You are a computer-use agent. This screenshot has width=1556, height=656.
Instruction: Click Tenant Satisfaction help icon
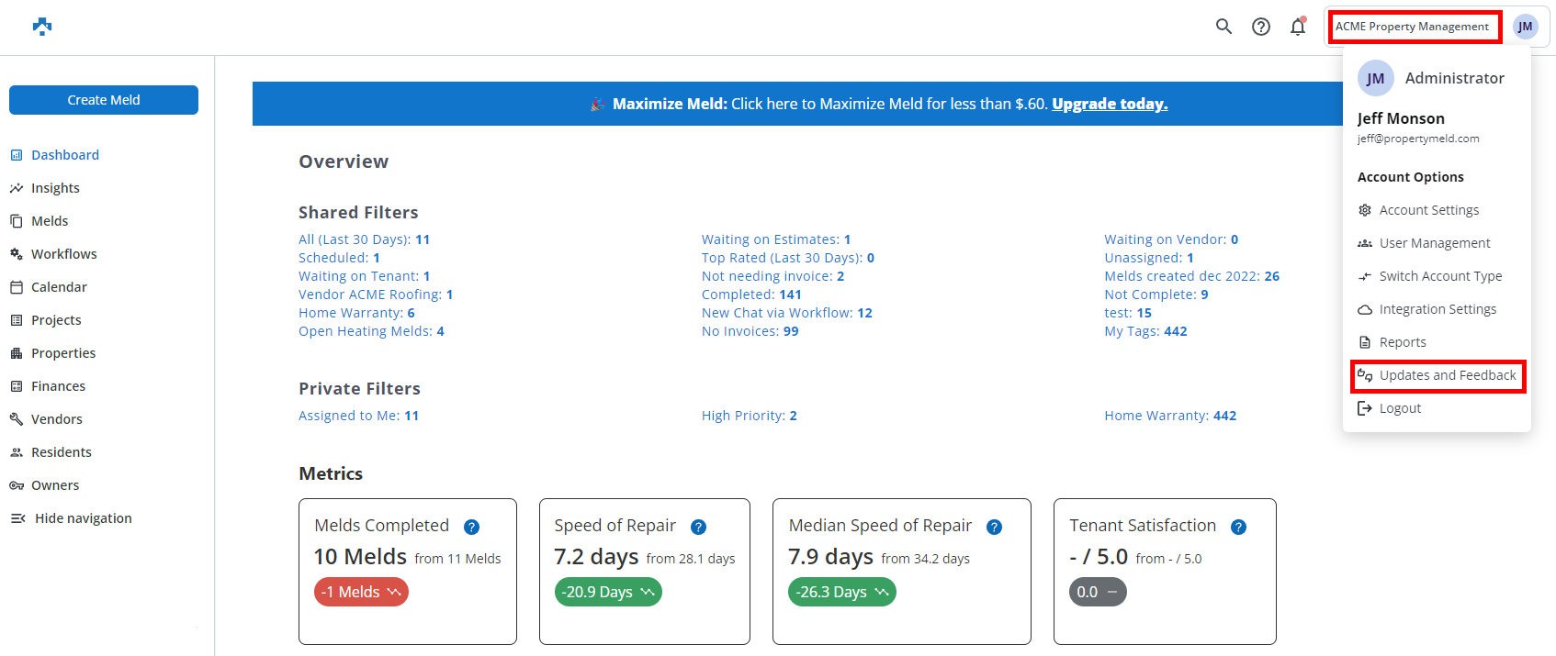1238,527
